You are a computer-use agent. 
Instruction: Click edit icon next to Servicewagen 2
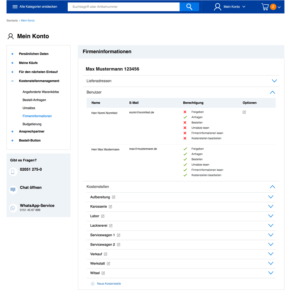(x=119, y=245)
